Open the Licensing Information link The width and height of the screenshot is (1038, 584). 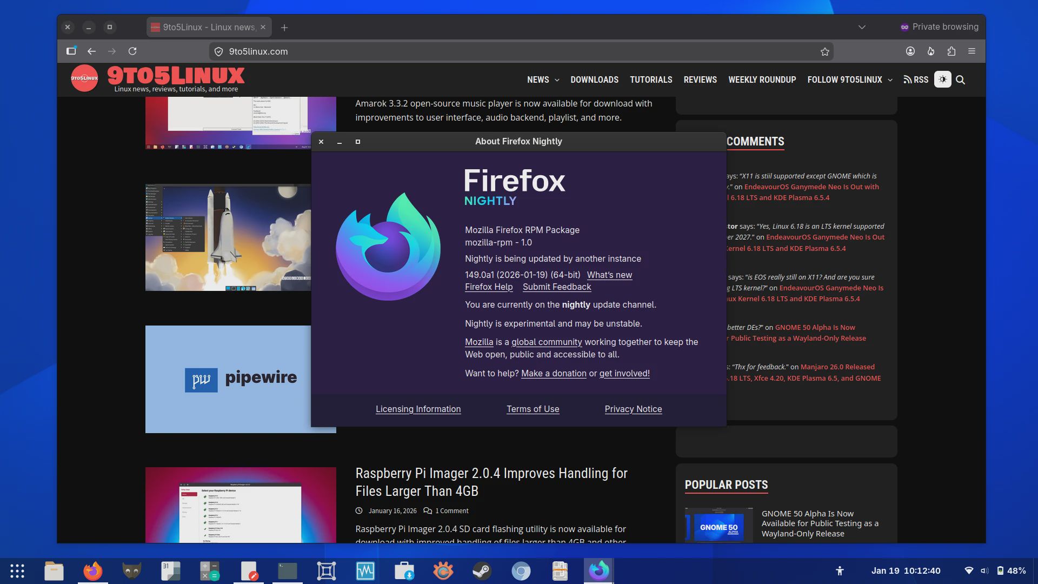click(418, 409)
